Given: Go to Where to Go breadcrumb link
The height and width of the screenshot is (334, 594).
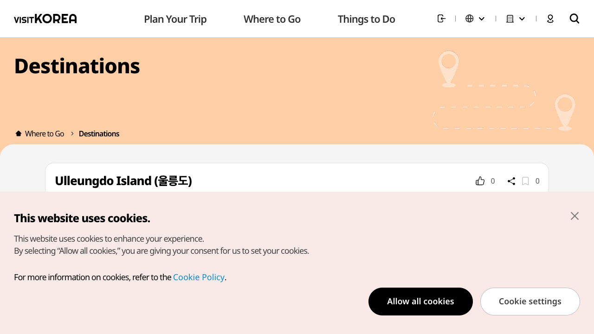Looking at the screenshot, I should (x=45, y=134).
